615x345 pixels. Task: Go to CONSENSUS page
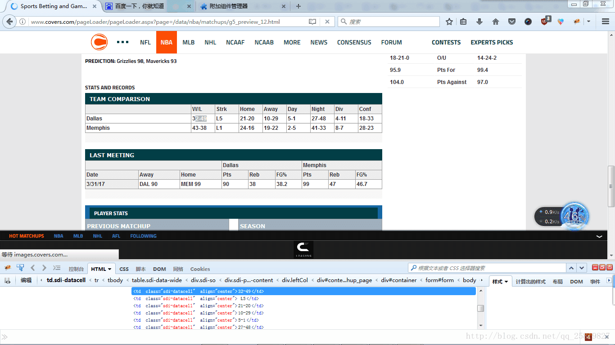point(354,42)
